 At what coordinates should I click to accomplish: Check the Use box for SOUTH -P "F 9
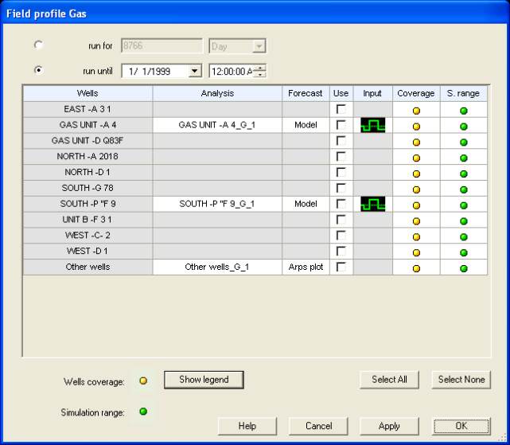click(341, 204)
